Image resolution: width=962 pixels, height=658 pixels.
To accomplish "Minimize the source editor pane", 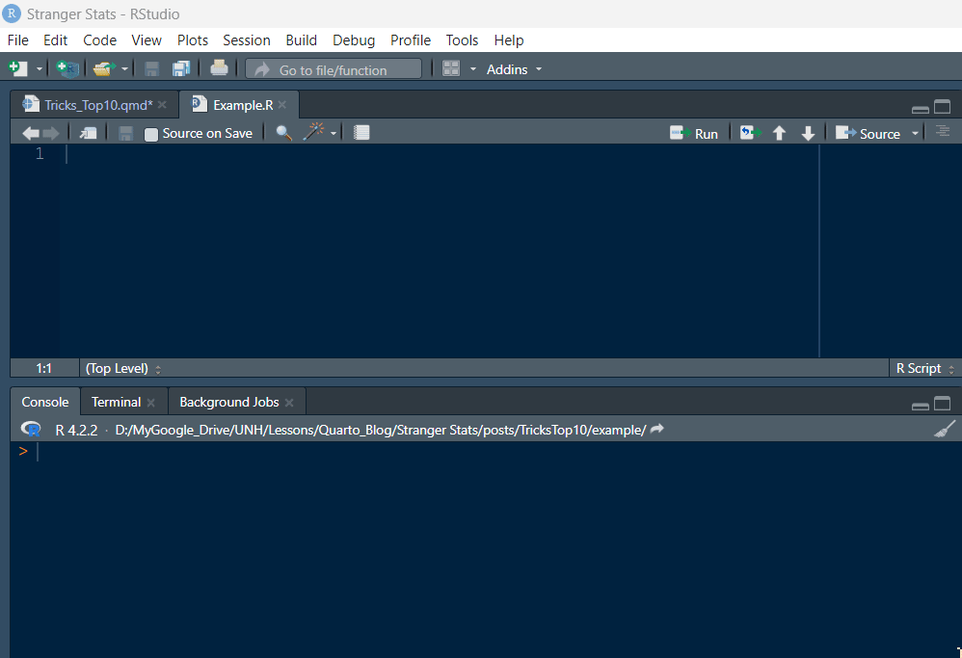I will [921, 109].
